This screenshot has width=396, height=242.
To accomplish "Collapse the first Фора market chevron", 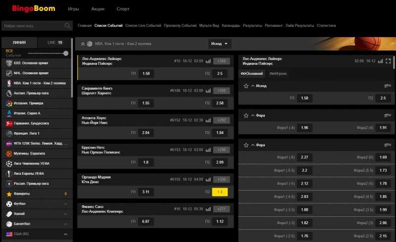I will click(253, 115).
